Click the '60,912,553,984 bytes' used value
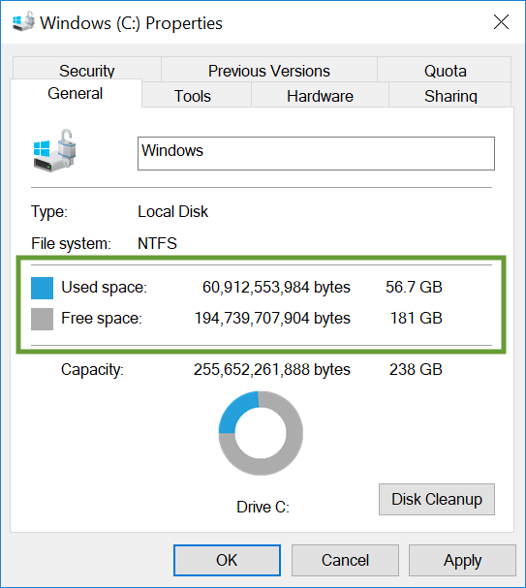Image resolution: width=526 pixels, height=588 pixels. [x=276, y=288]
